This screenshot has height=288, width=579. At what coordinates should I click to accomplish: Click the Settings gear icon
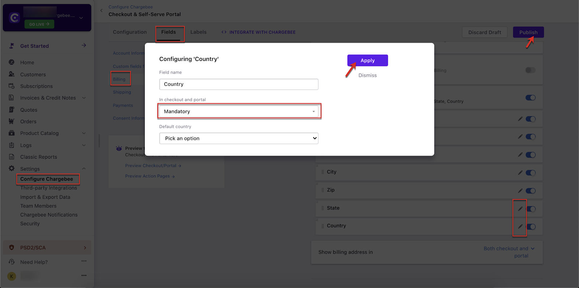(x=12, y=168)
